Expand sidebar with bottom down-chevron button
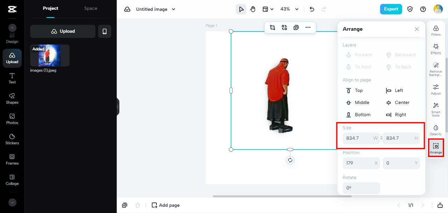Viewport: 448px width, 213px height. pyautogui.click(x=12, y=203)
